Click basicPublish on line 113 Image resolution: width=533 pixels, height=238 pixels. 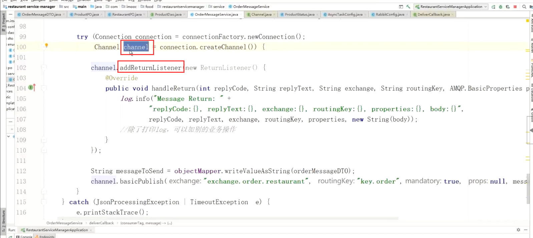point(141,181)
